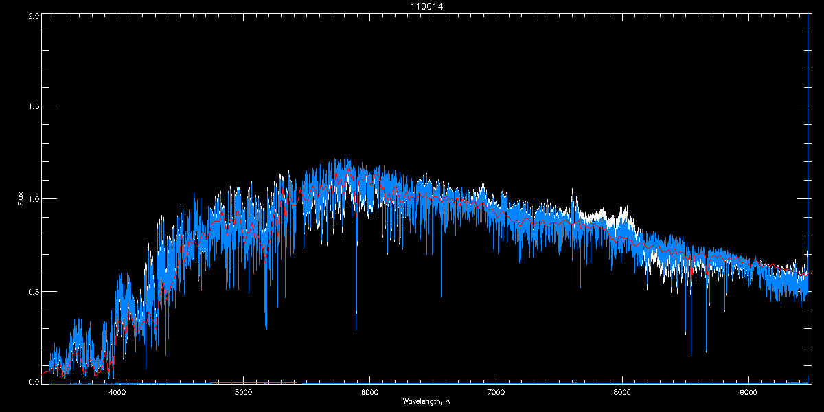This screenshot has height=412, width=824.
Task: Click the 1.5 y-axis tick label
Action: [32, 107]
